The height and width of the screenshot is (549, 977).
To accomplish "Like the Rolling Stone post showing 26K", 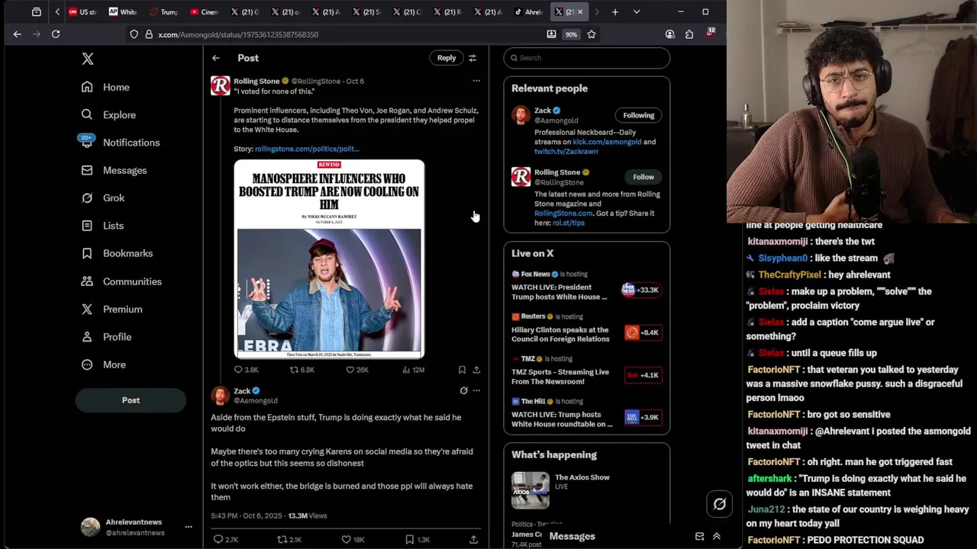I will 350,370.
